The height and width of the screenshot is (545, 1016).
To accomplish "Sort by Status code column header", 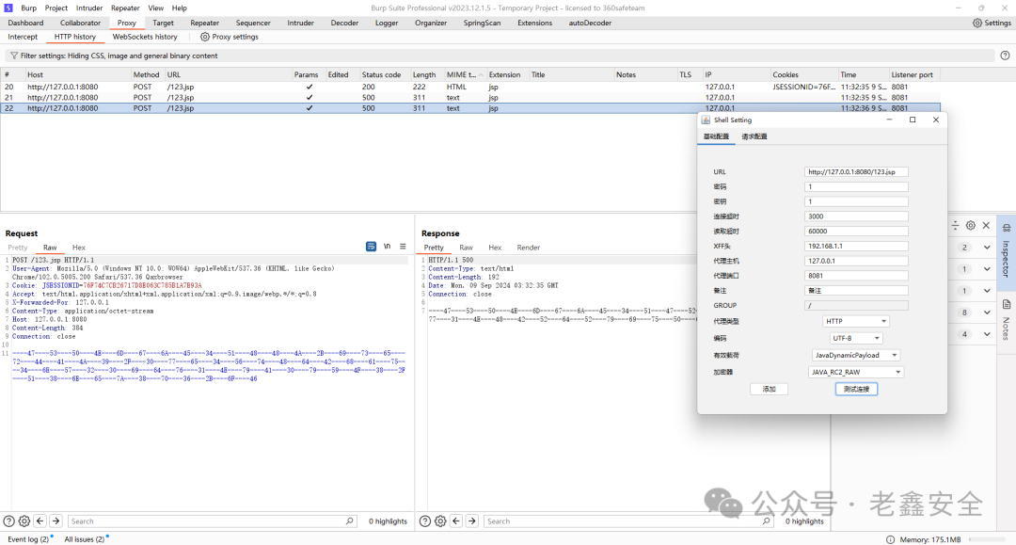I will (384, 74).
